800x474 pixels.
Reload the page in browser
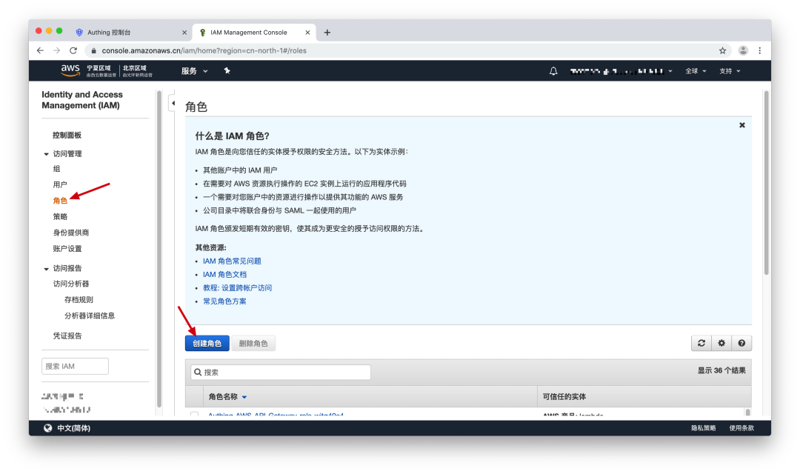pyautogui.click(x=73, y=50)
